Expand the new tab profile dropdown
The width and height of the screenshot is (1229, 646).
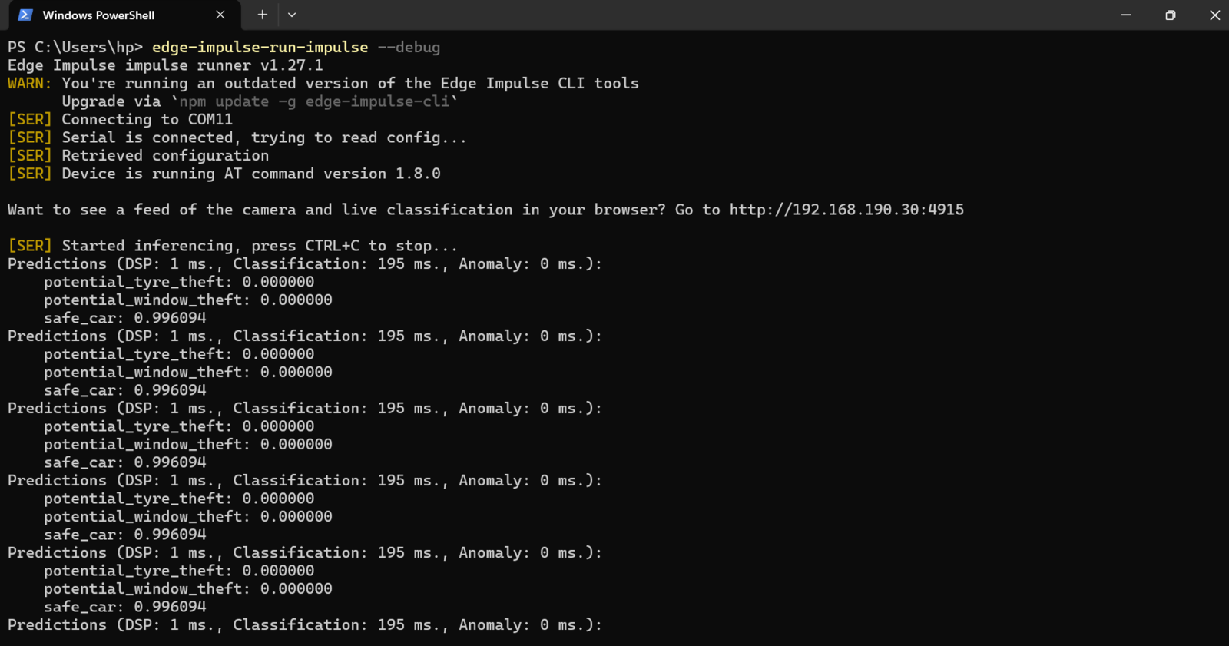[292, 15]
